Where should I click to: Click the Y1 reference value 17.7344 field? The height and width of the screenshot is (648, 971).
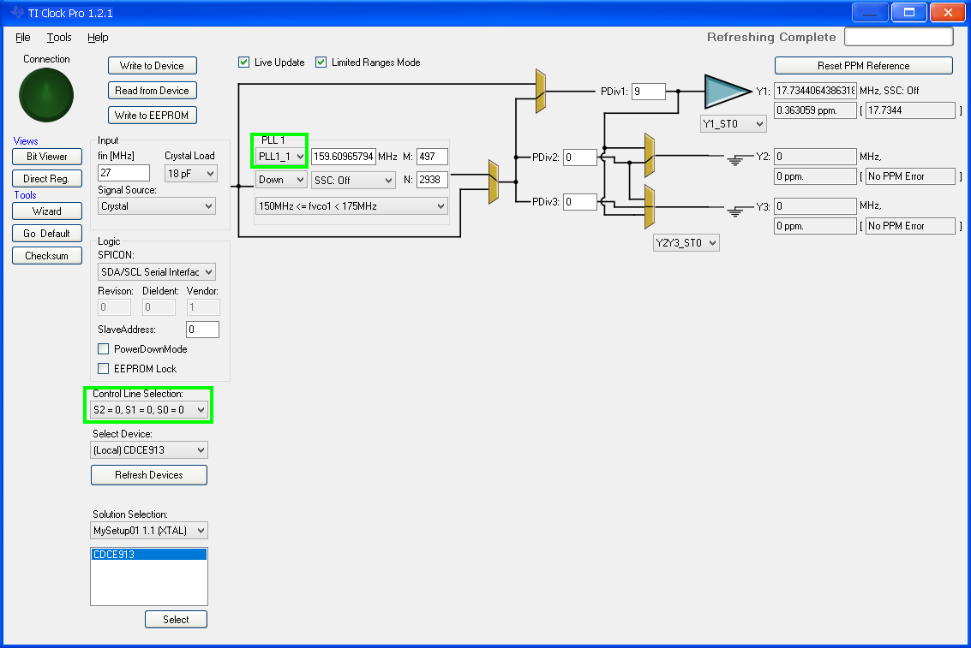pyautogui.click(x=909, y=110)
